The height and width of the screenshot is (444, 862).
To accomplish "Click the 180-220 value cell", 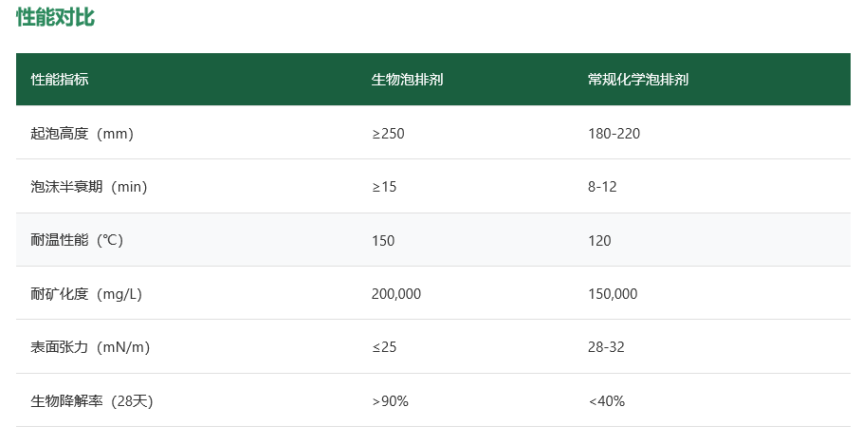I will 614,134.
